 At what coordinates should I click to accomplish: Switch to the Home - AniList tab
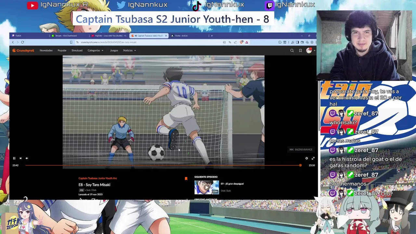click(188, 36)
